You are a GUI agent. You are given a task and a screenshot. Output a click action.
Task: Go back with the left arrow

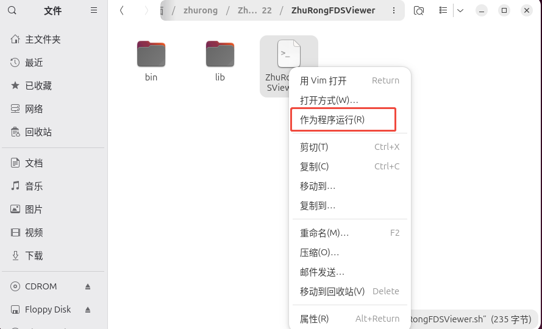tap(122, 10)
